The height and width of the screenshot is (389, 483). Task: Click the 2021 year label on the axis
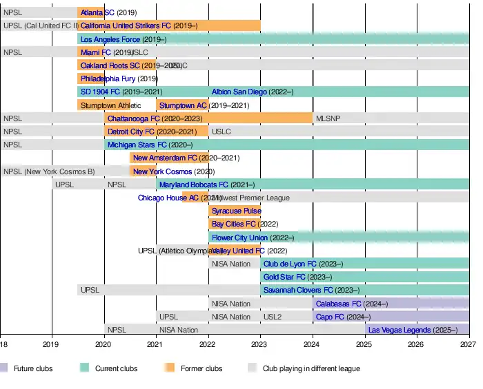click(x=155, y=344)
